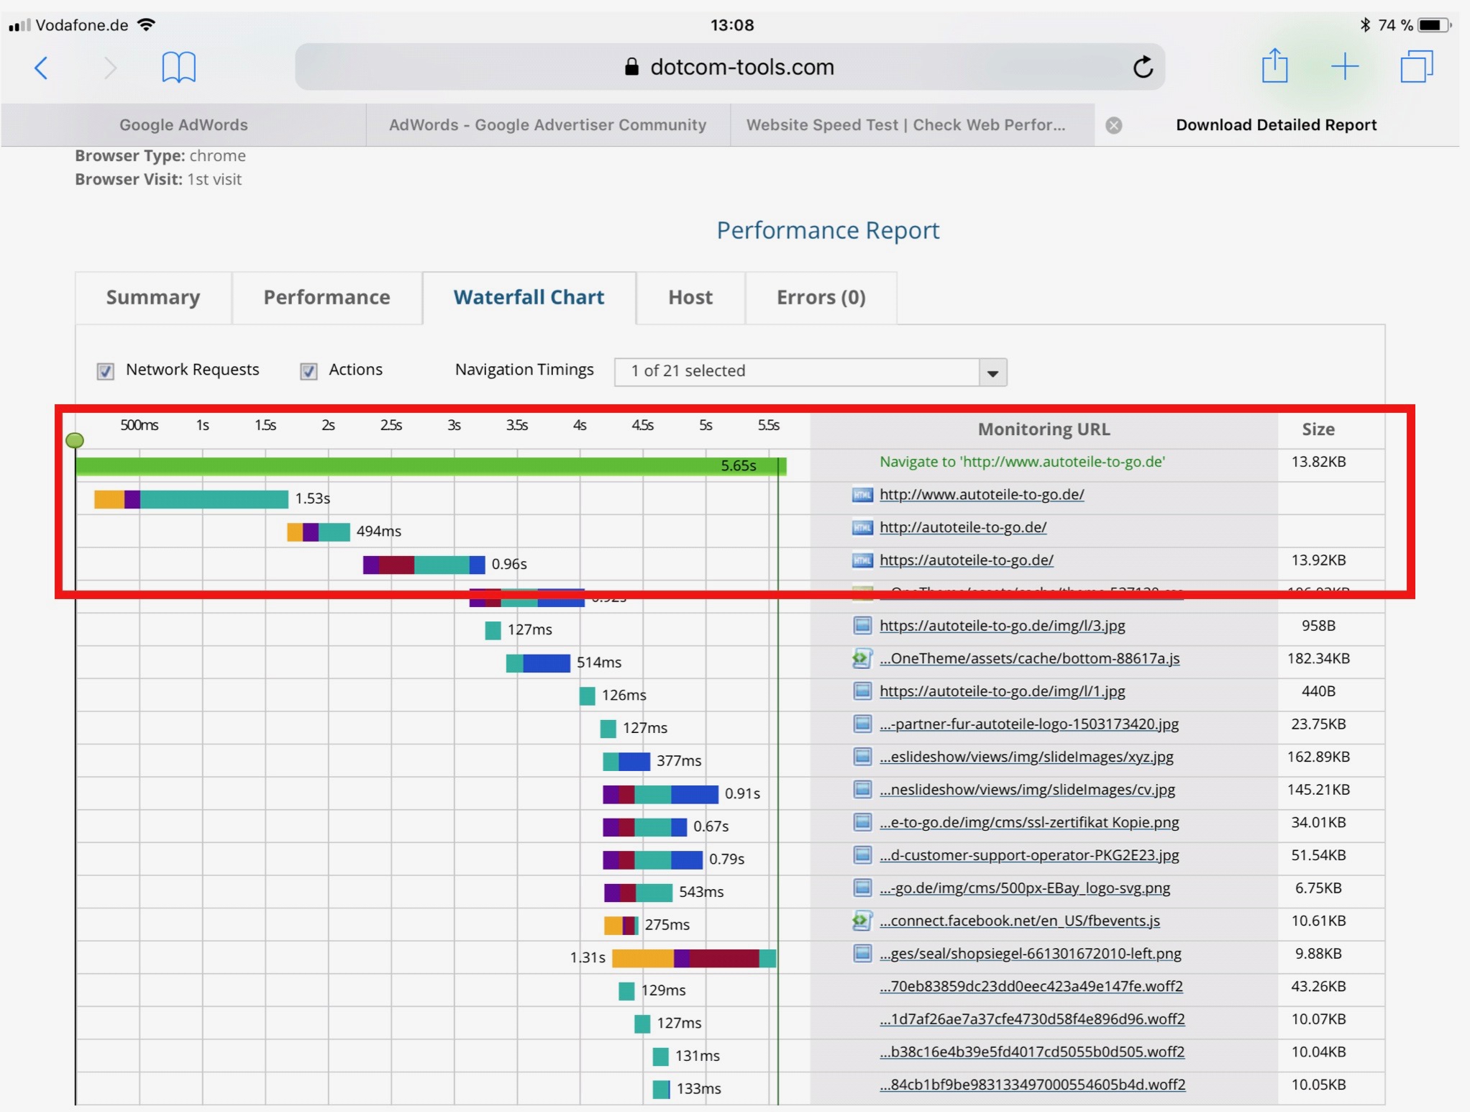Go forward with Safari forward arrow
The height and width of the screenshot is (1112, 1470).
tap(110, 68)
